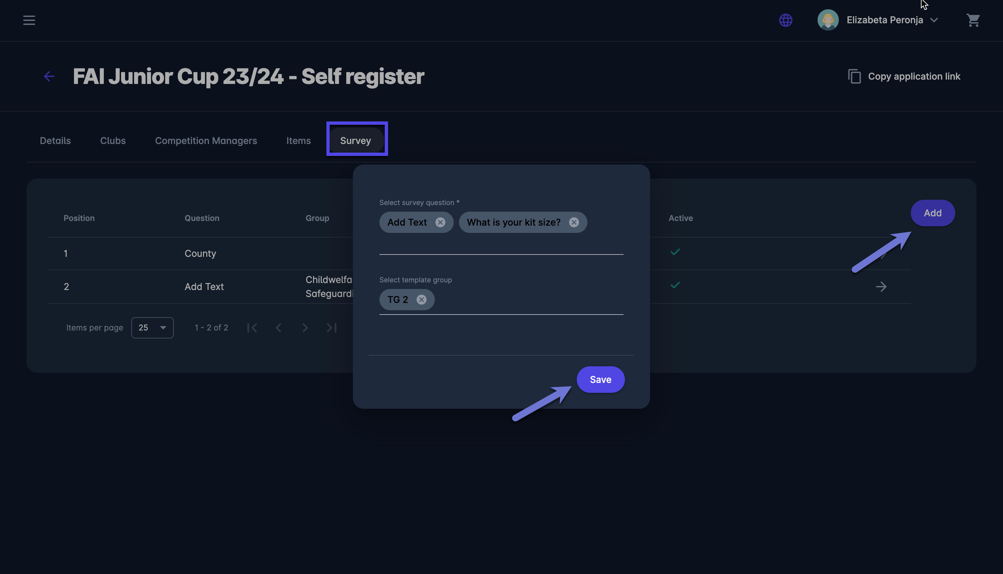Open the hamburger navigation menu

click(x=29, y=20)
